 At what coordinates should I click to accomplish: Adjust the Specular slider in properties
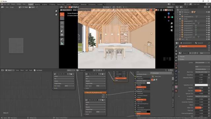[x=201, y=91]
